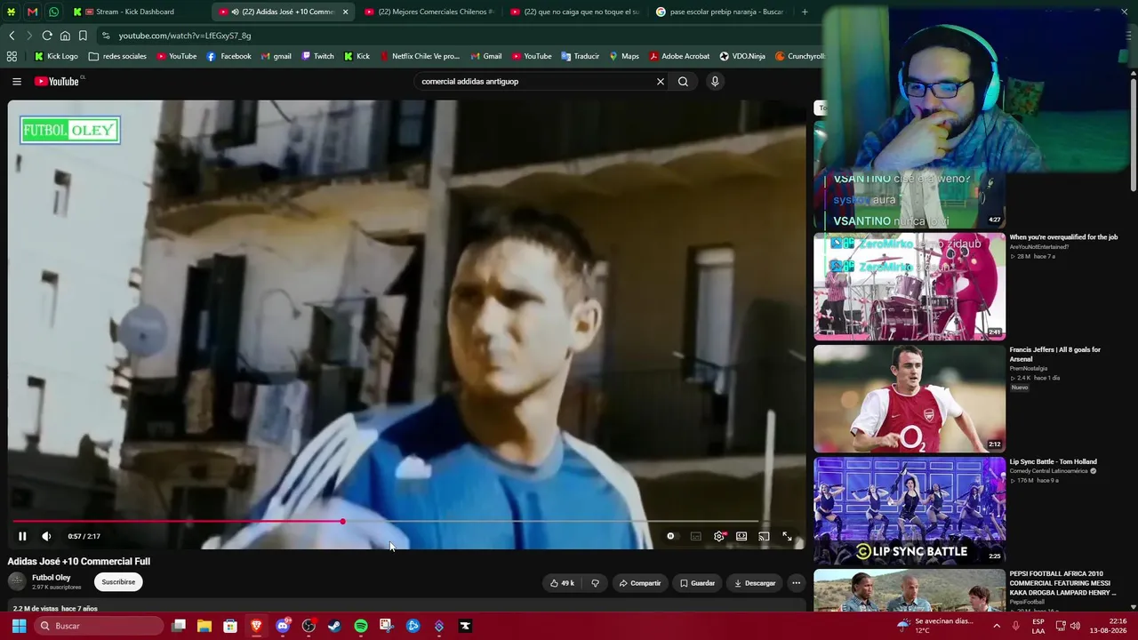The width and height of the screenshot is (1138, 640).
Task: Open the three-dot more actions menu
Action: [x=797, y=583]
